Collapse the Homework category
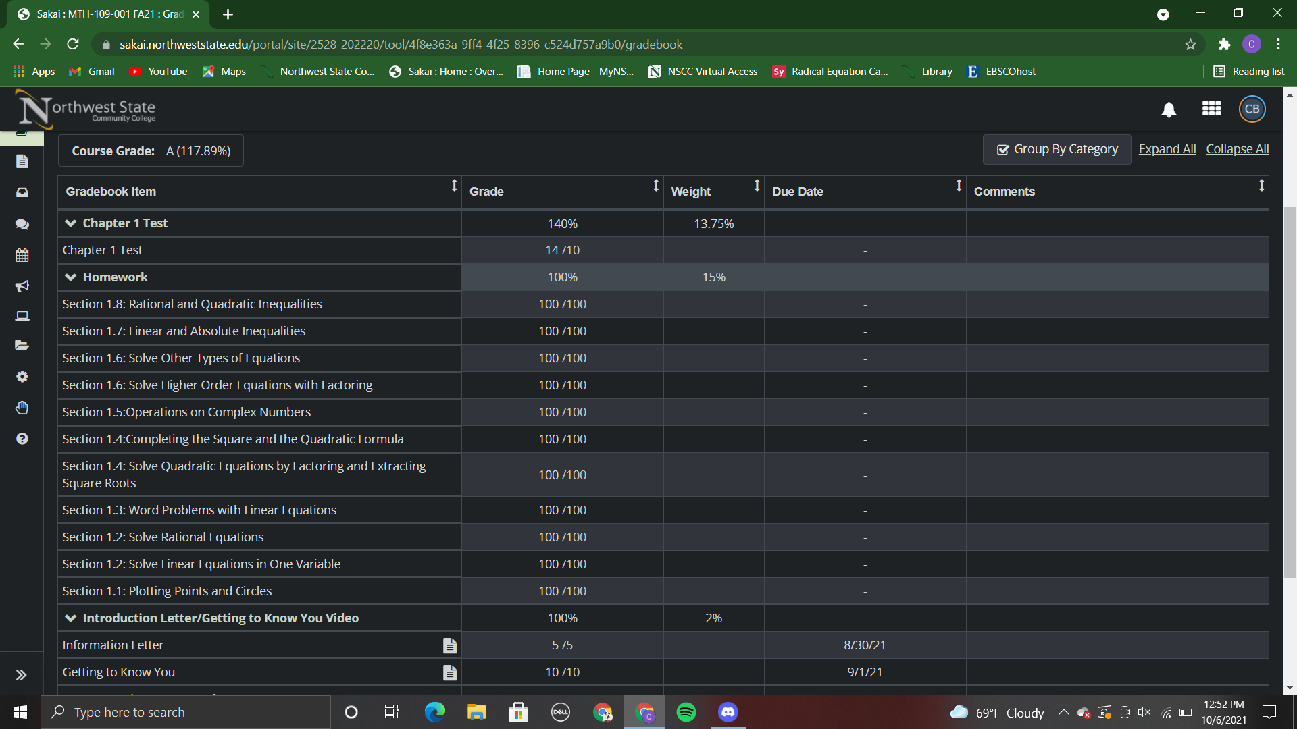This screenshot has width=1297, height=729. point(70,277)
